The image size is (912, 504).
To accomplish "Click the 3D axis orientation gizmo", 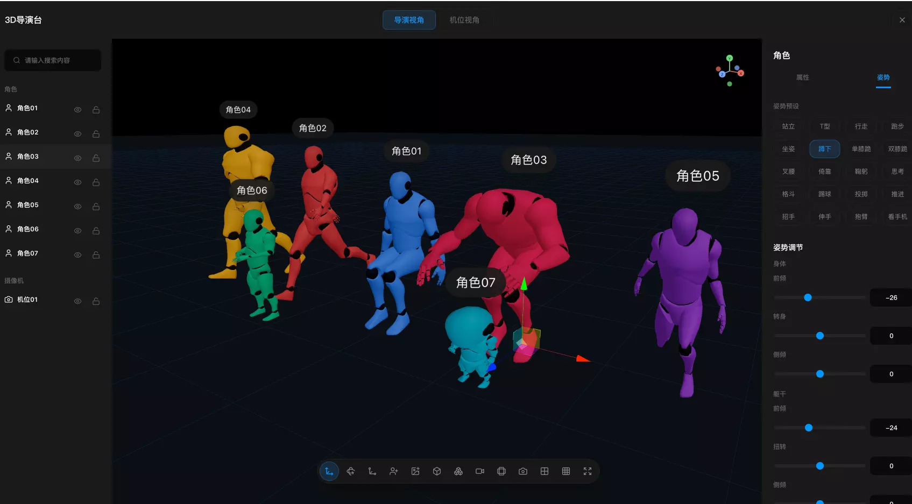I will [730, 70].
